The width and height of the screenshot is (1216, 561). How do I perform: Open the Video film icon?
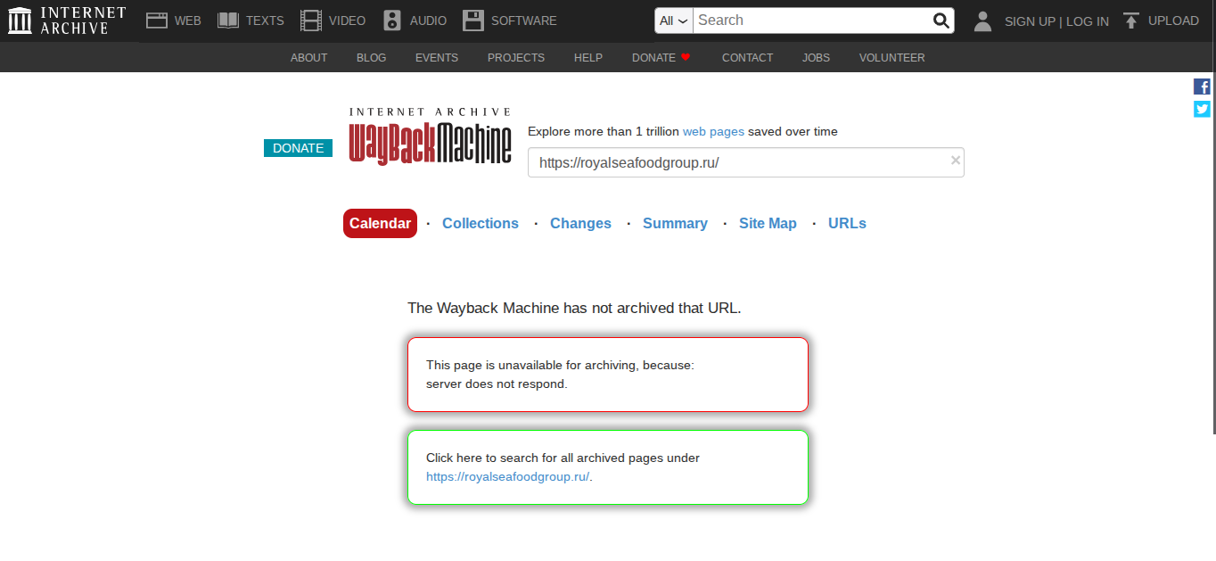[x=311, y=21]
